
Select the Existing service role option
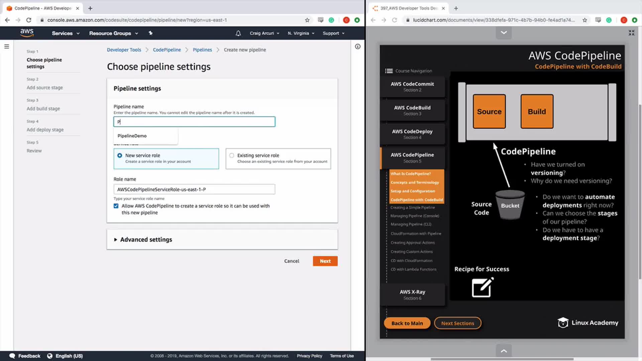(232, 155)
